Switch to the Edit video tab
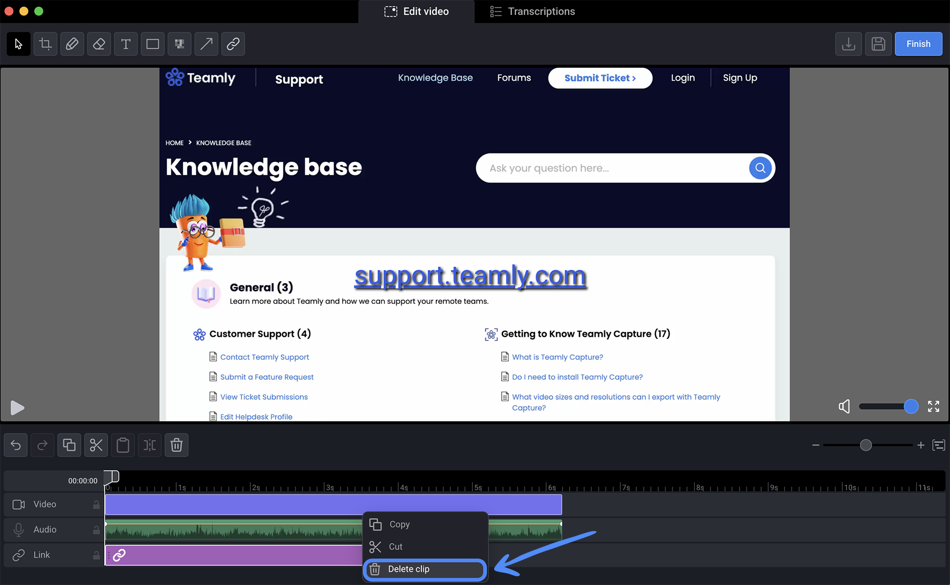Screen dimensions: 950x585 point(416,11)
